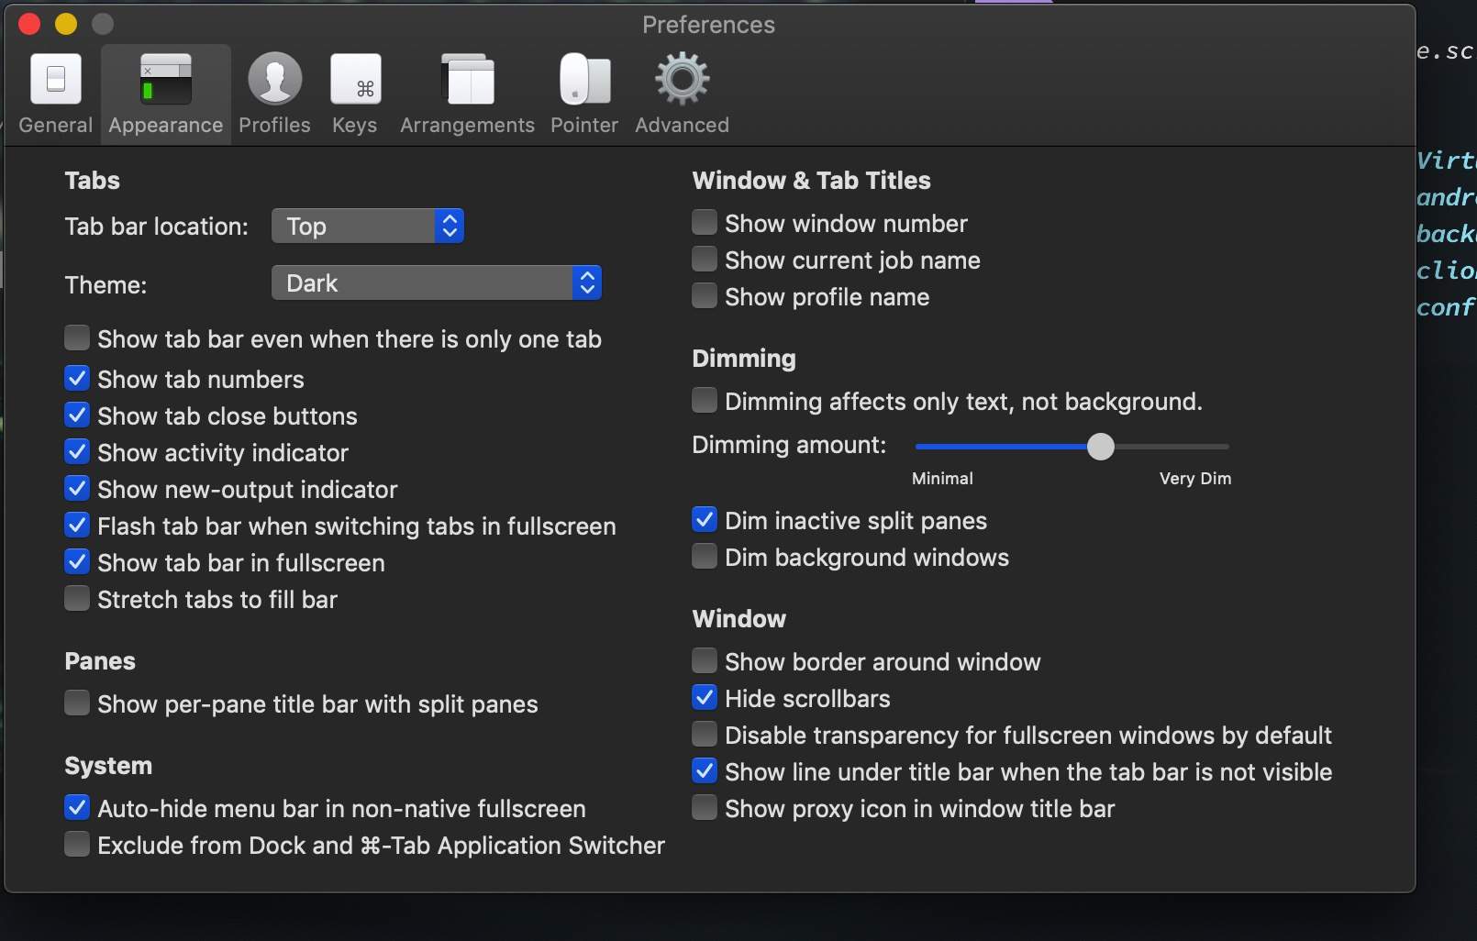
Task: Enable Show tab bar with one tab
Action: [77, 338]
